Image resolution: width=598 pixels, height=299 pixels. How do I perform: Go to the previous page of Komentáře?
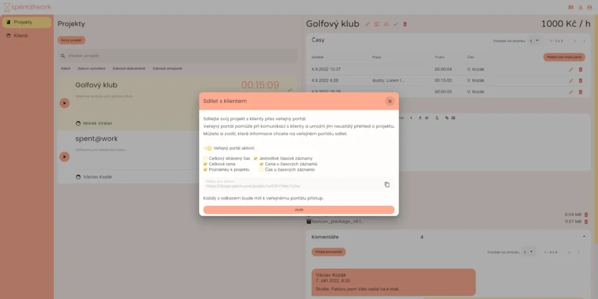[x=569, y=252]
